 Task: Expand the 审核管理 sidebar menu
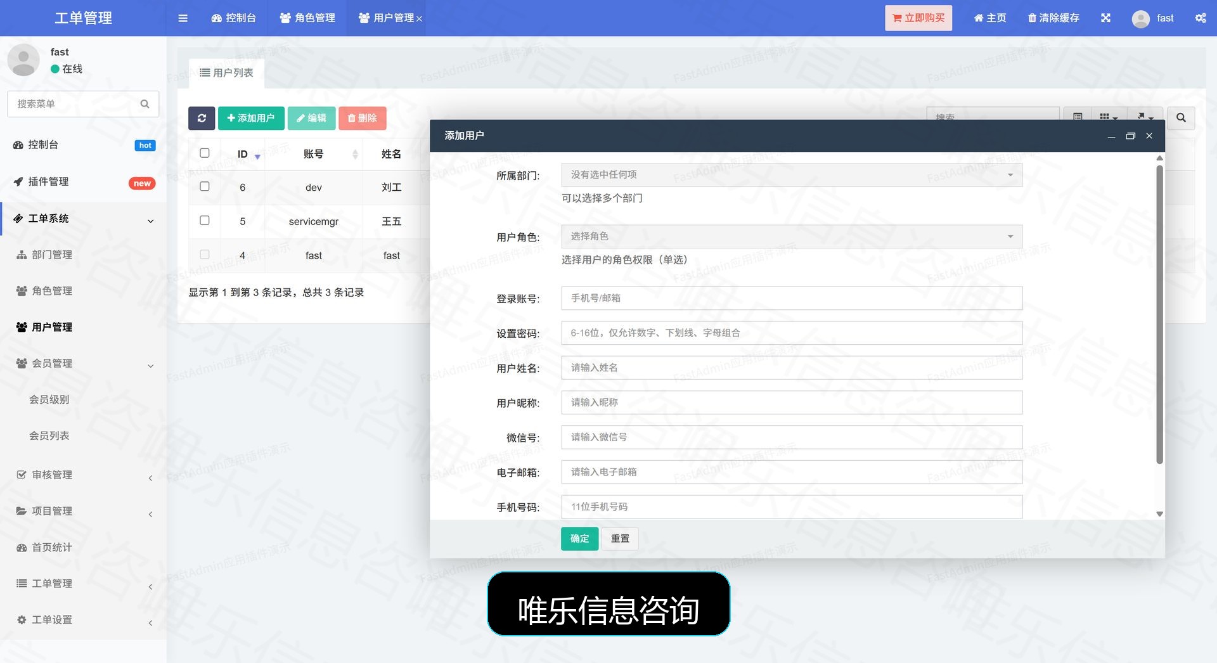click(84, 475)
